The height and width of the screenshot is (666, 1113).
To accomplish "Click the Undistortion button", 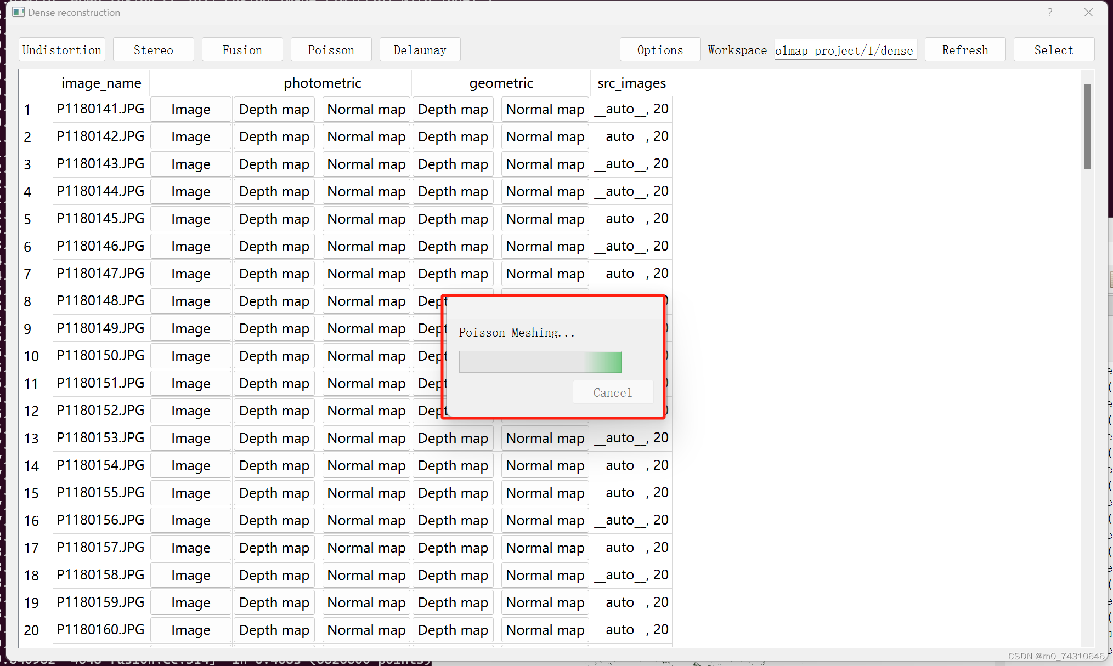I will 62,50.
